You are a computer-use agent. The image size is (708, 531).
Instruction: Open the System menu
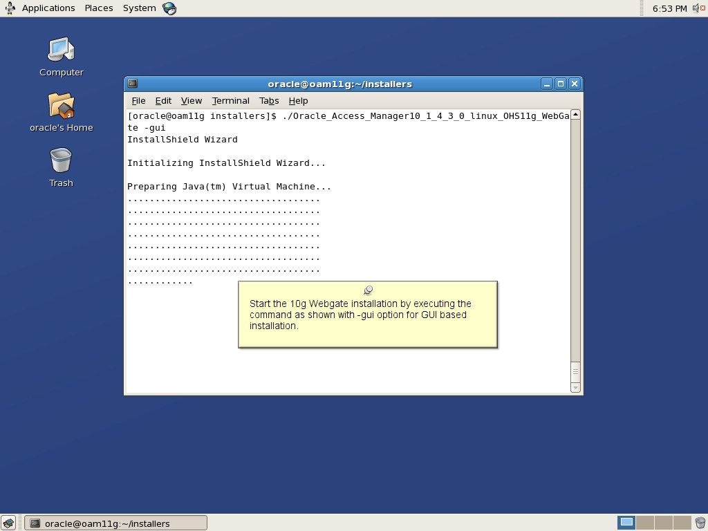point(138,8)
